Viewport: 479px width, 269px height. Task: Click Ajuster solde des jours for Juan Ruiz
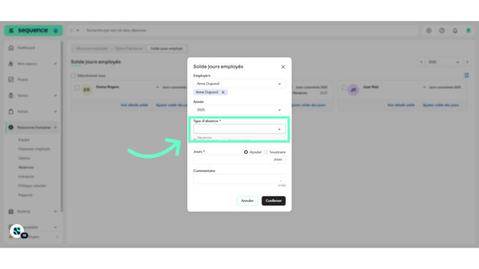point(440,105)
